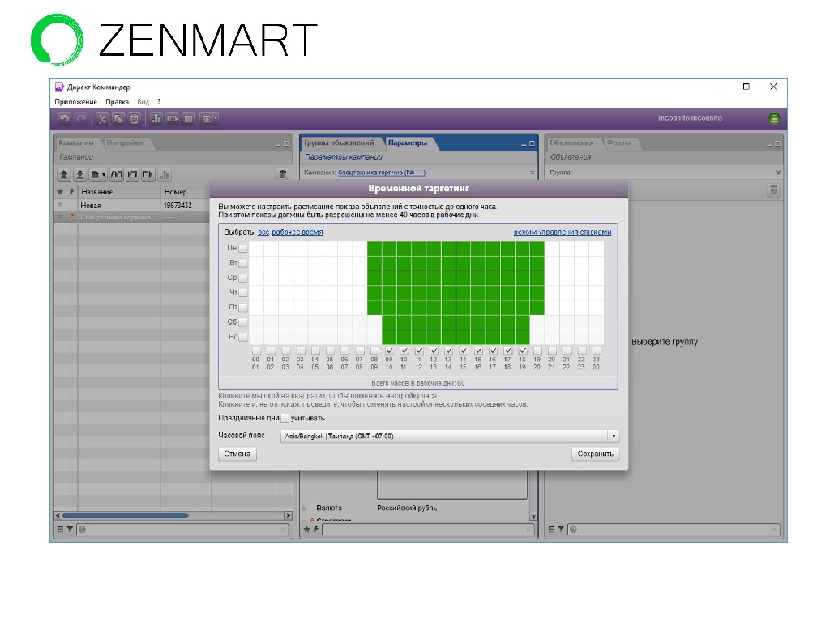Click the 'все' select-all link
This screenshot has width=830, height=622.
coord(263,232)
